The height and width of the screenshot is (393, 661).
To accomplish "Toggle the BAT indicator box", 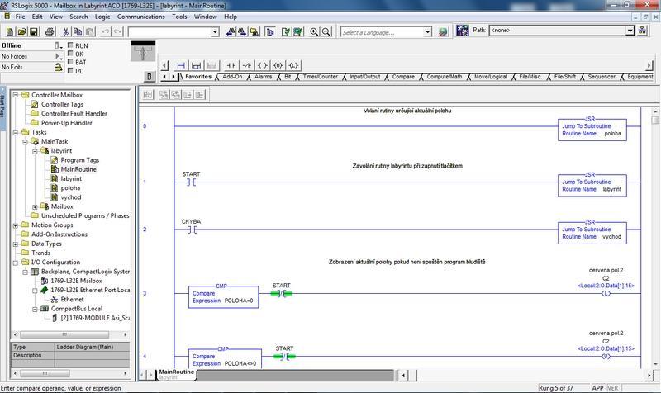I will (70, 62).
